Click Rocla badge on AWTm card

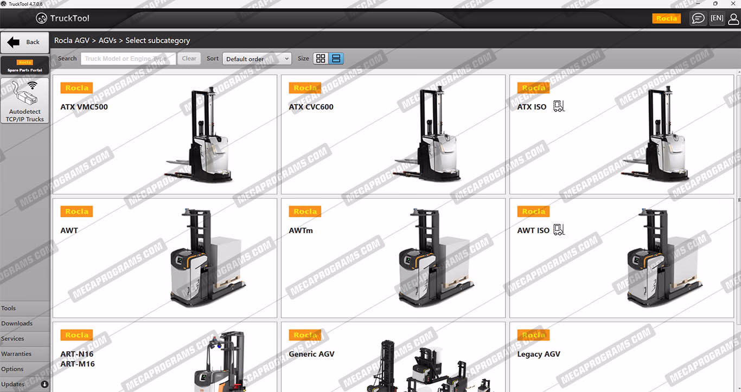pos(305,211)
